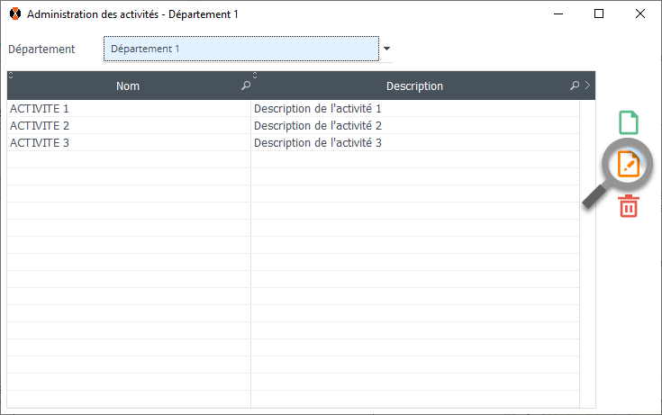
Task: Click sort arrows in the Description column
Action: [x=255, y=76]
